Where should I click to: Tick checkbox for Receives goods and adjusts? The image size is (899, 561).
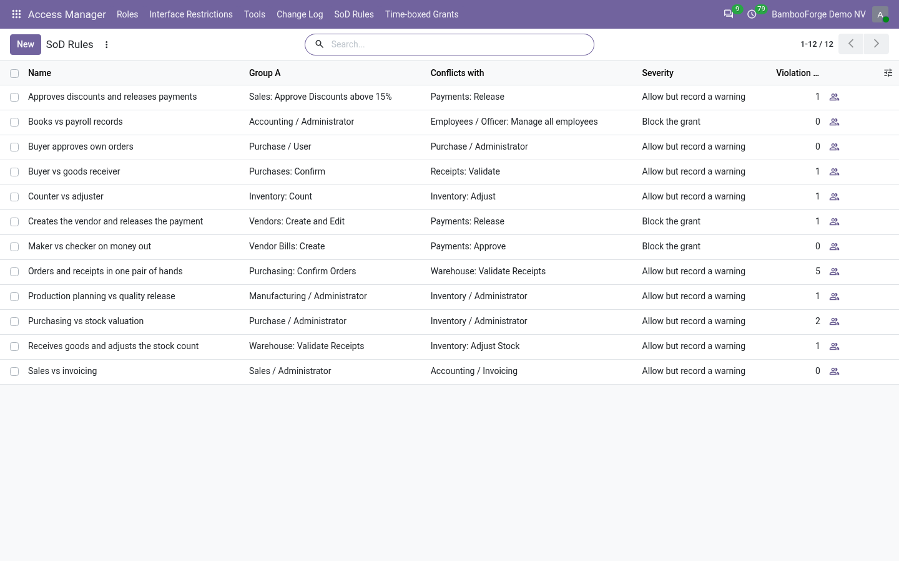click(14, 347)
